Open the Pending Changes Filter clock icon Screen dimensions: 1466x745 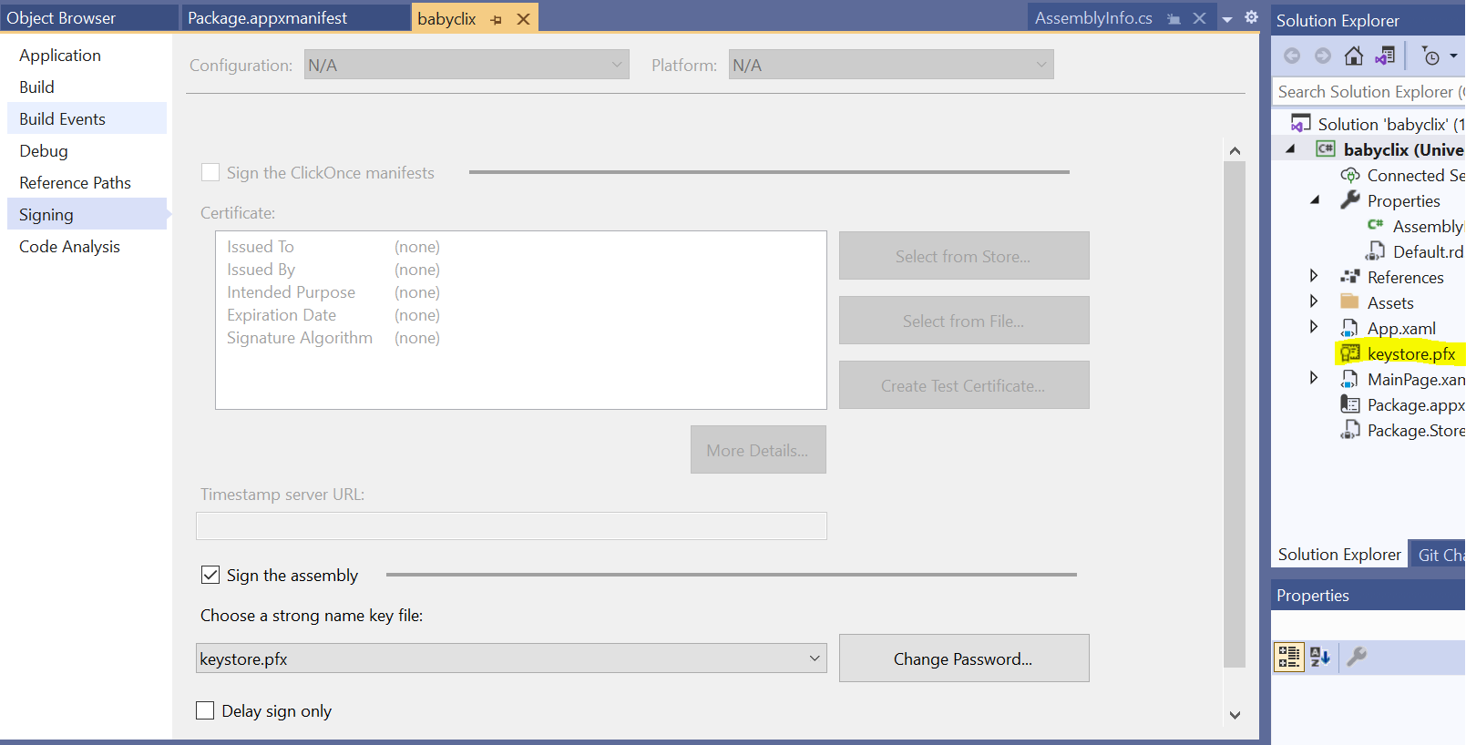[x=1431, y=56]
